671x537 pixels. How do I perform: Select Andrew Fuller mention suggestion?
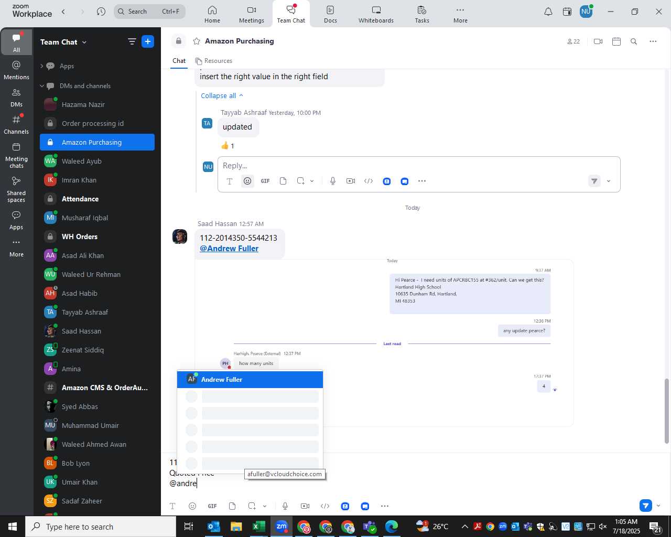pyautogui.click(x=250, y=379)
